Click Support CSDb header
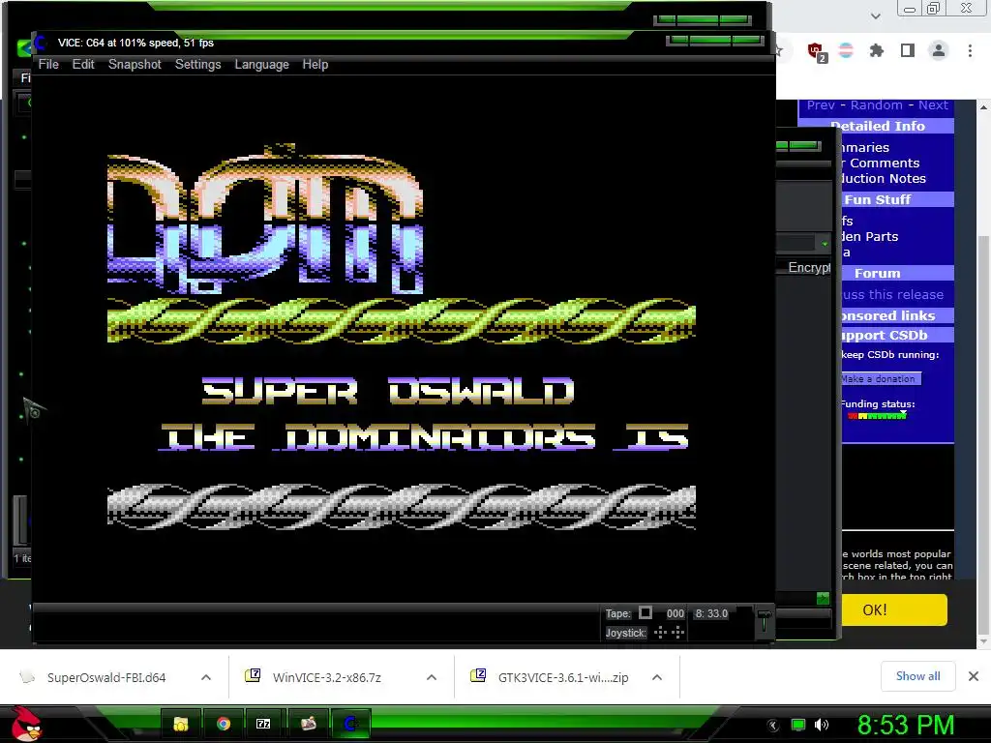This screenshot has width=991, height=743. tap(897, 336)
